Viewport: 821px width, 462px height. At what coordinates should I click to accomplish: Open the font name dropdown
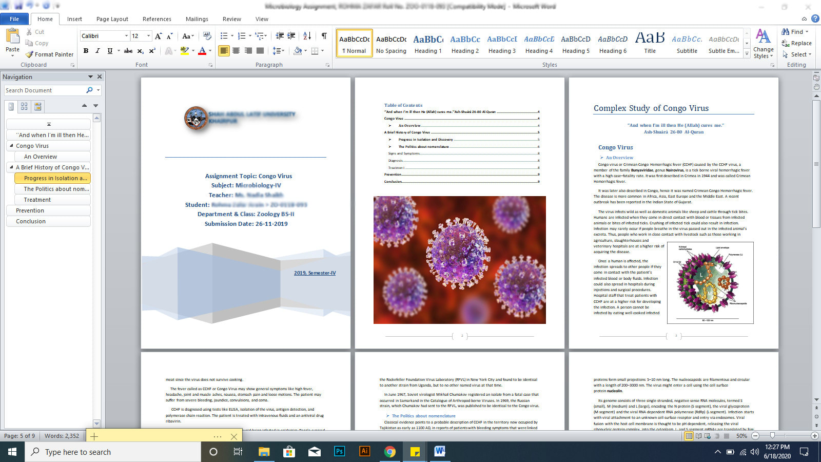pos(126,36)
